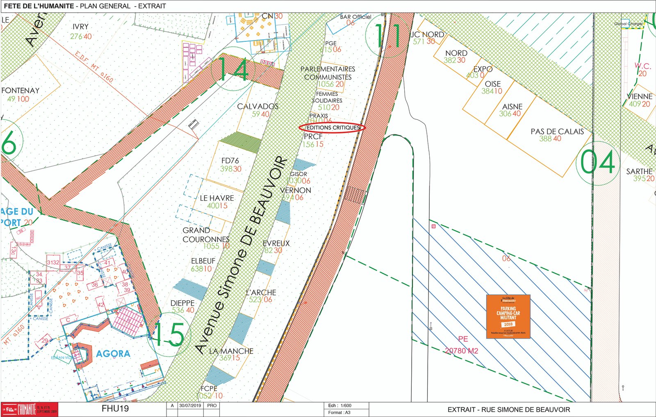
Task: Click the 30/07/2019 revision date cell
Action: coord(190,406)
